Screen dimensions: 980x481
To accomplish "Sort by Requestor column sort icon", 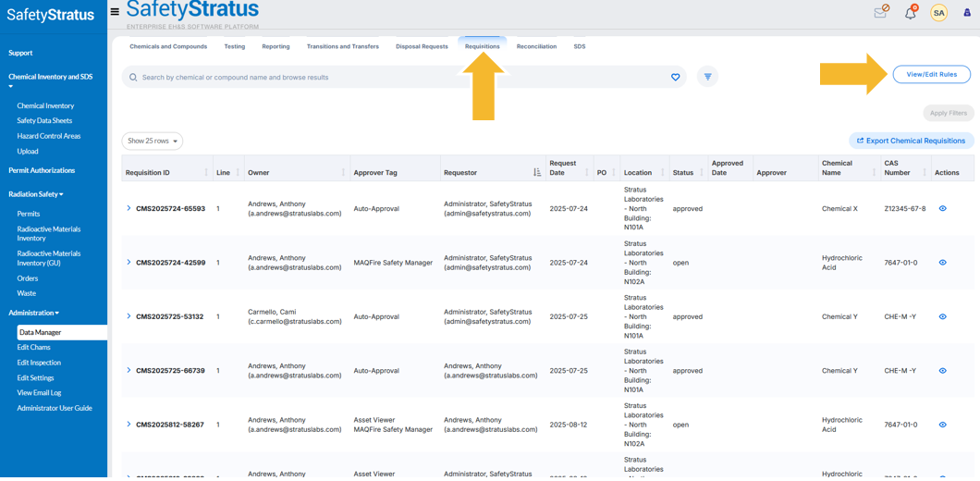I will tap(537, 173).
